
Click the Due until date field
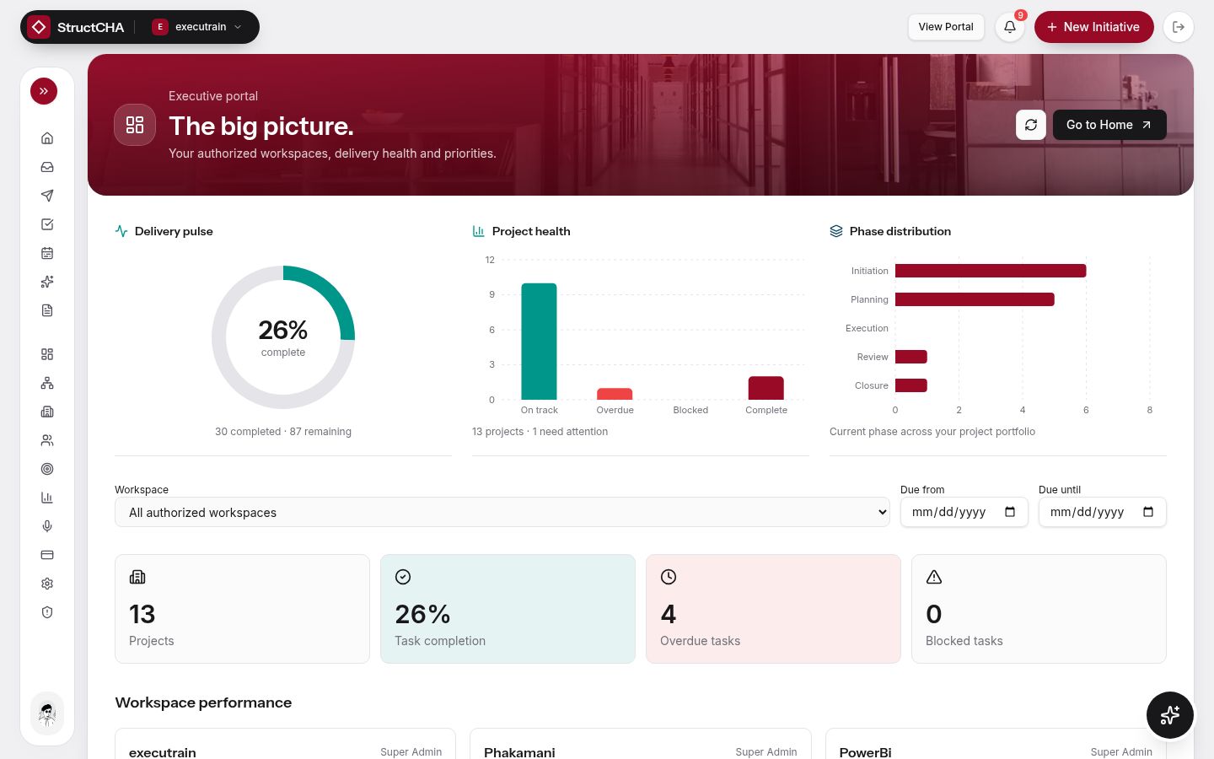(1103, 512)
